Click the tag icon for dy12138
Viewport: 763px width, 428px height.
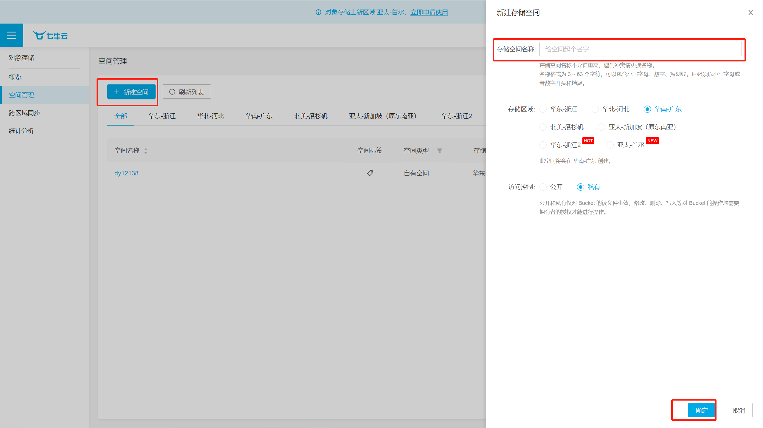[x=370, y=173]
